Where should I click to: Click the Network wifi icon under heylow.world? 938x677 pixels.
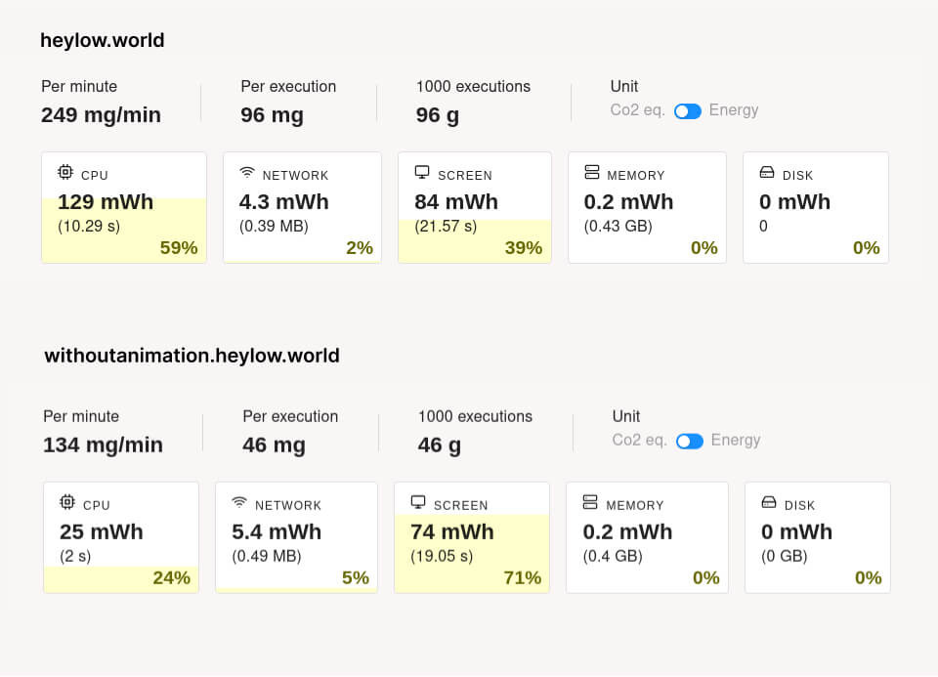pos(247,173)
